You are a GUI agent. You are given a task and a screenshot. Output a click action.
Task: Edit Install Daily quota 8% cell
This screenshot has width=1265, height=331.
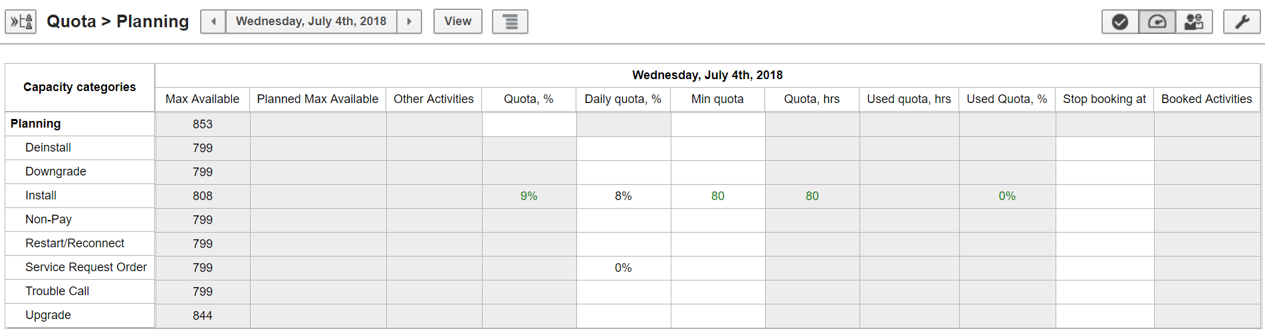point(624,196)
